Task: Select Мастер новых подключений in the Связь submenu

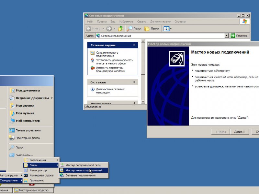Action: click(x=84, y=170)
